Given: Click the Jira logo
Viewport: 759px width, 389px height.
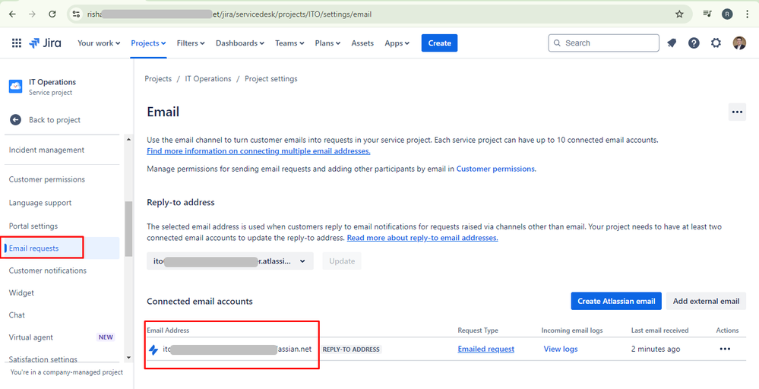Looking at the screenshot, I should pyautogui.click(x=45, y=43).
